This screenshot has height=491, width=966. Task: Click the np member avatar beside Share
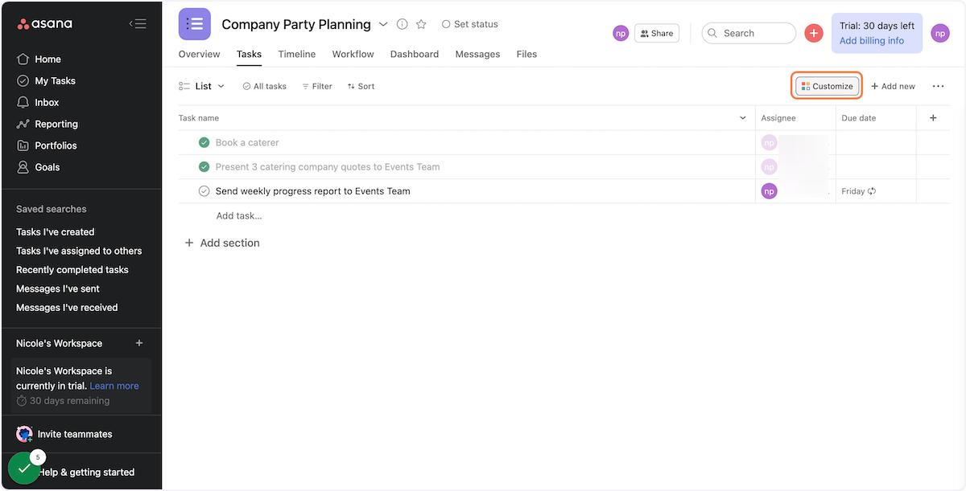click(x=620, y=33)
